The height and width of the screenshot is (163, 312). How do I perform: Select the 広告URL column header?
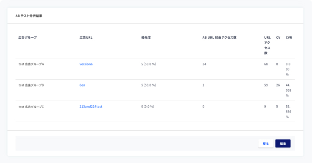tap(86, 37)
